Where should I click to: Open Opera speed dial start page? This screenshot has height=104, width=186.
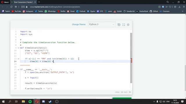click(16, 7)
